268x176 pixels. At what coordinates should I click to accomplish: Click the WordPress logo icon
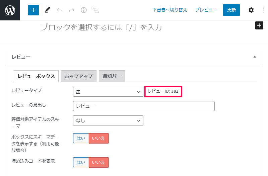point(10,10)
